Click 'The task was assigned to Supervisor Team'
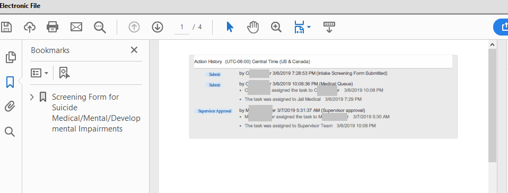The image size is (508, 193). [x=288, y=126]
